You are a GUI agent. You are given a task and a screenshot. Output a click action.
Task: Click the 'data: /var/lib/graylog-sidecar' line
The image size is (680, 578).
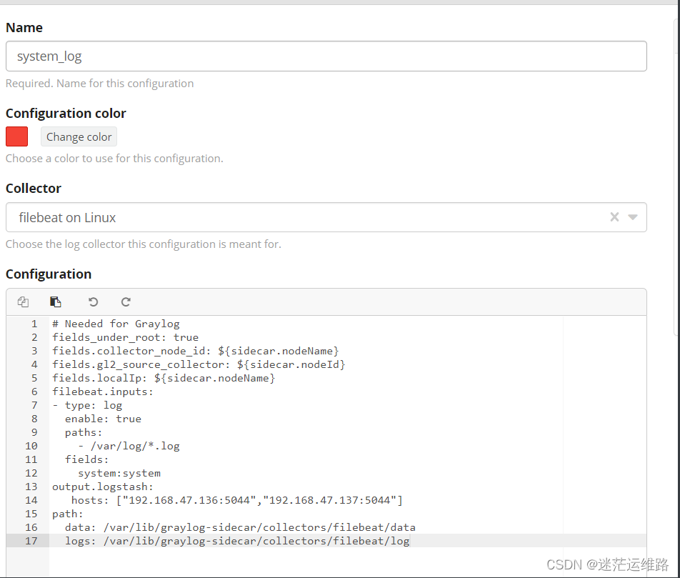tap(240, 527)
